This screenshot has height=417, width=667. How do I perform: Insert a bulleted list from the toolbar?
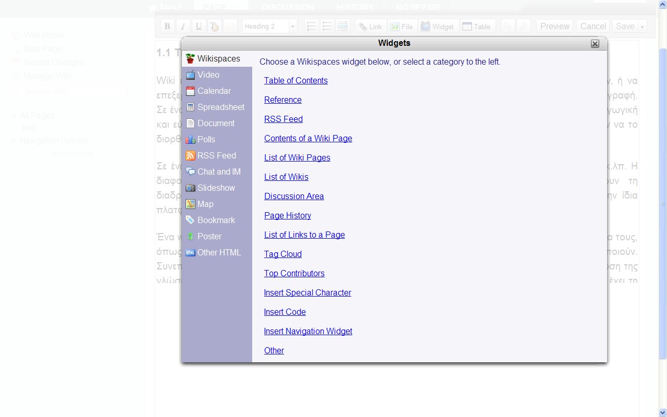coord(327,26)
